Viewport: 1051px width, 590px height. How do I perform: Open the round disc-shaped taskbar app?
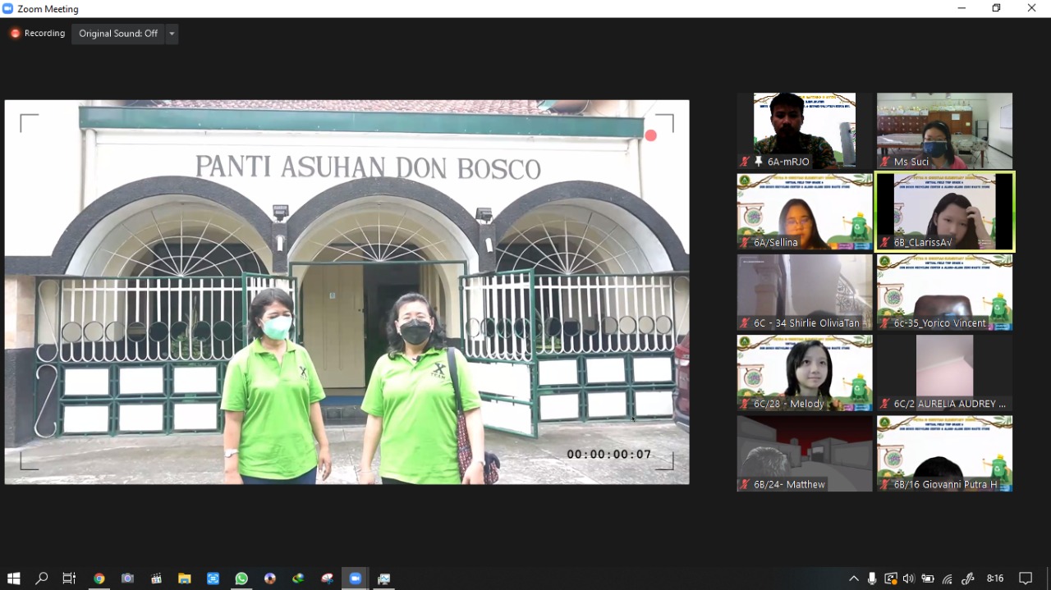pos(270,579)
